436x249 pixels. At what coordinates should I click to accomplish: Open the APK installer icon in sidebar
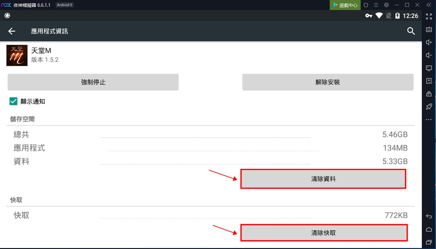[x=429, y=81]
